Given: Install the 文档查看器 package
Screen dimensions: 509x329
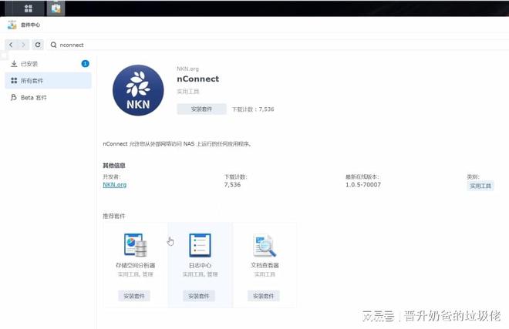Looking at the screenshot, I should click(263, 296).
